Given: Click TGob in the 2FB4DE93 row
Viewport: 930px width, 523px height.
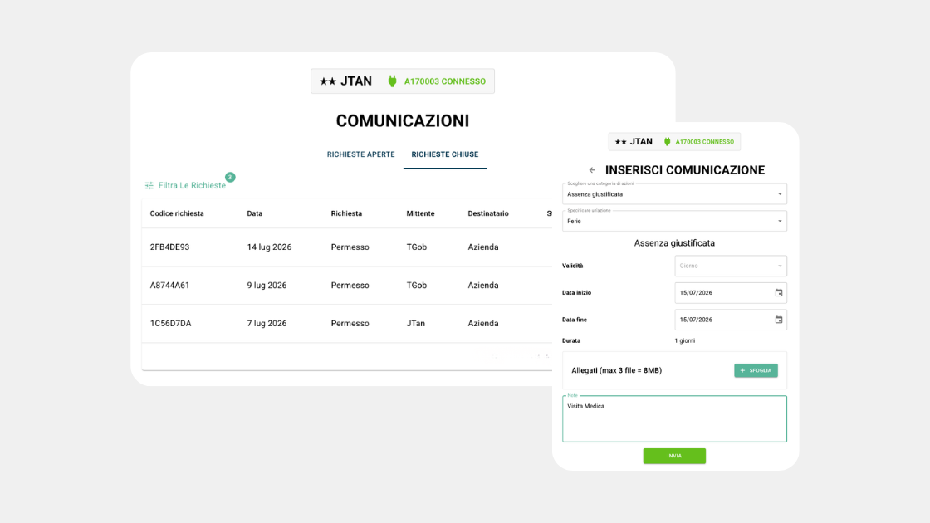Looking at the screenshot, I should (x=416, y=247).
